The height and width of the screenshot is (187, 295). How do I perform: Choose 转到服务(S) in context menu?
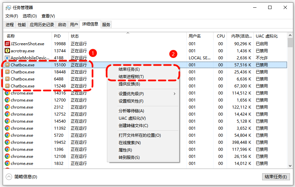tap(129, 157)
